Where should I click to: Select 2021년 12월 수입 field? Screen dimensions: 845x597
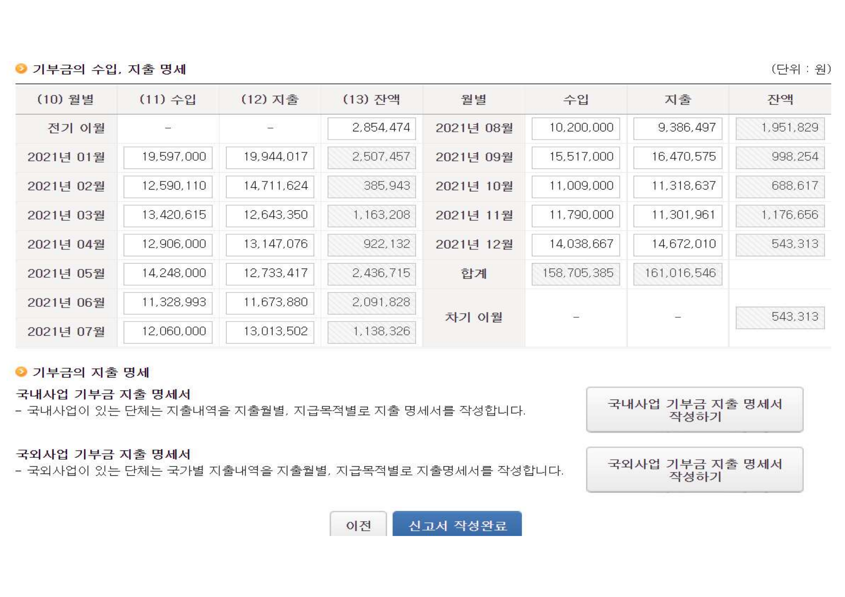point(575,244)
